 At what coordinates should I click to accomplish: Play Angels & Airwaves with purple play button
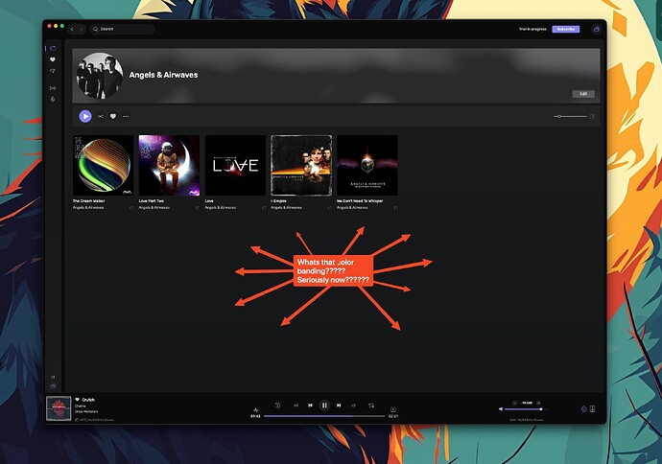pyautogui.click(x=85, y=116)
